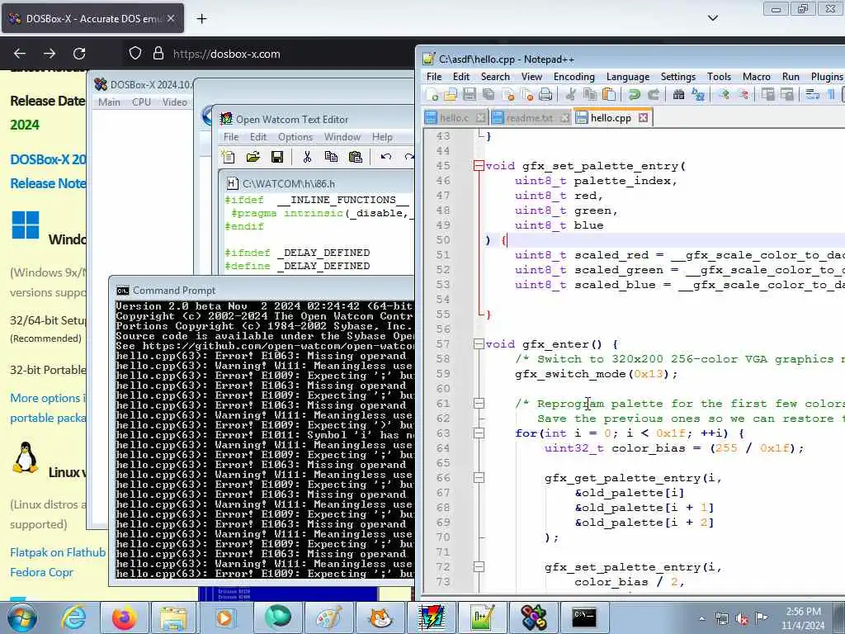Toggle Show All Characters pilcrow icon in Notepad++

831,95
